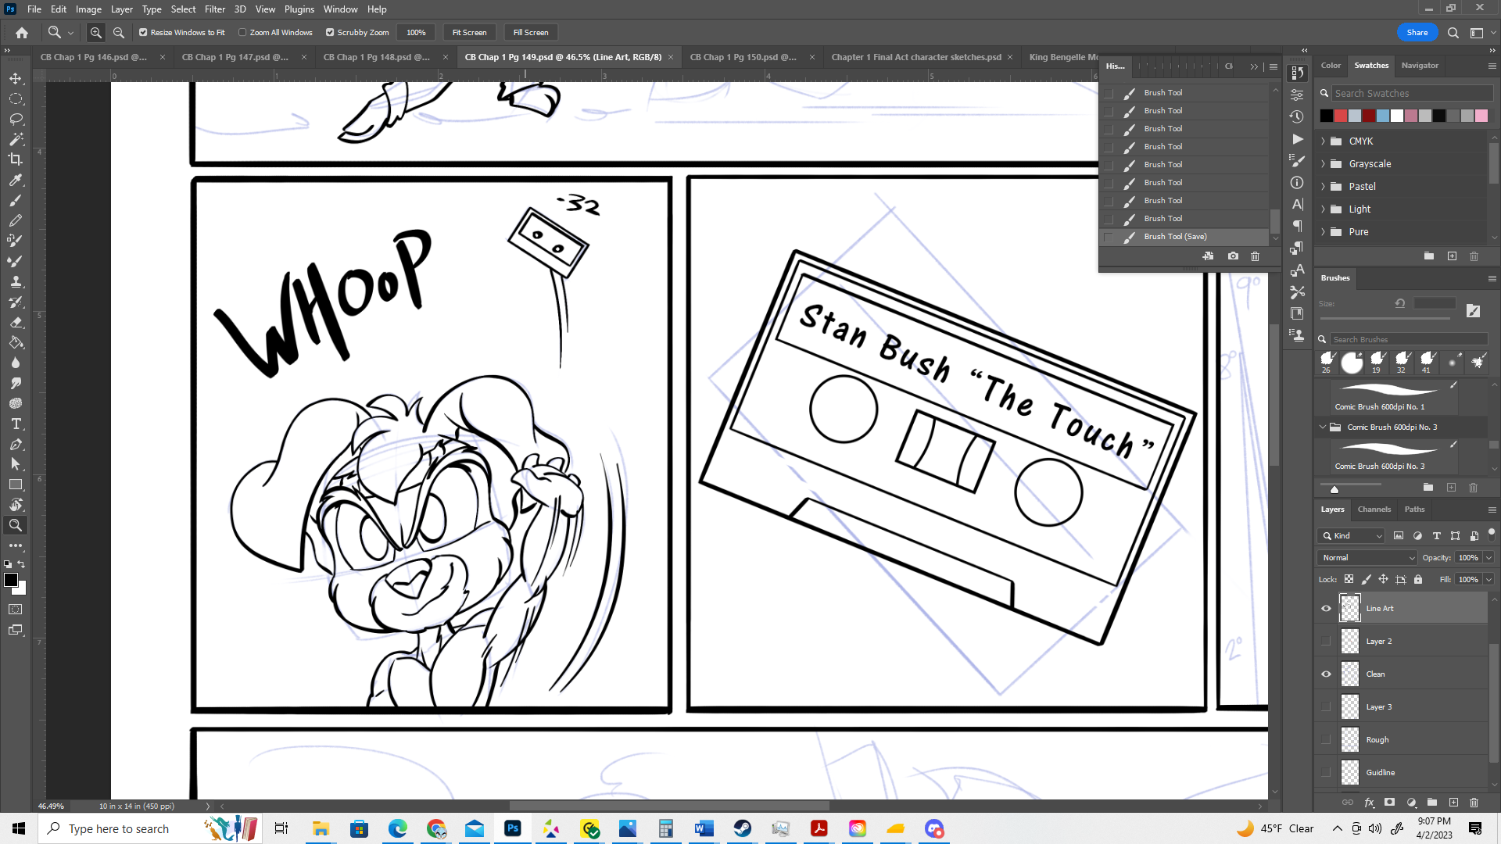Pick the Comic Brush 600dpi No. 1 brush preset
Viewport: 1501px width, 844px height.
(x=1393, y=397)
